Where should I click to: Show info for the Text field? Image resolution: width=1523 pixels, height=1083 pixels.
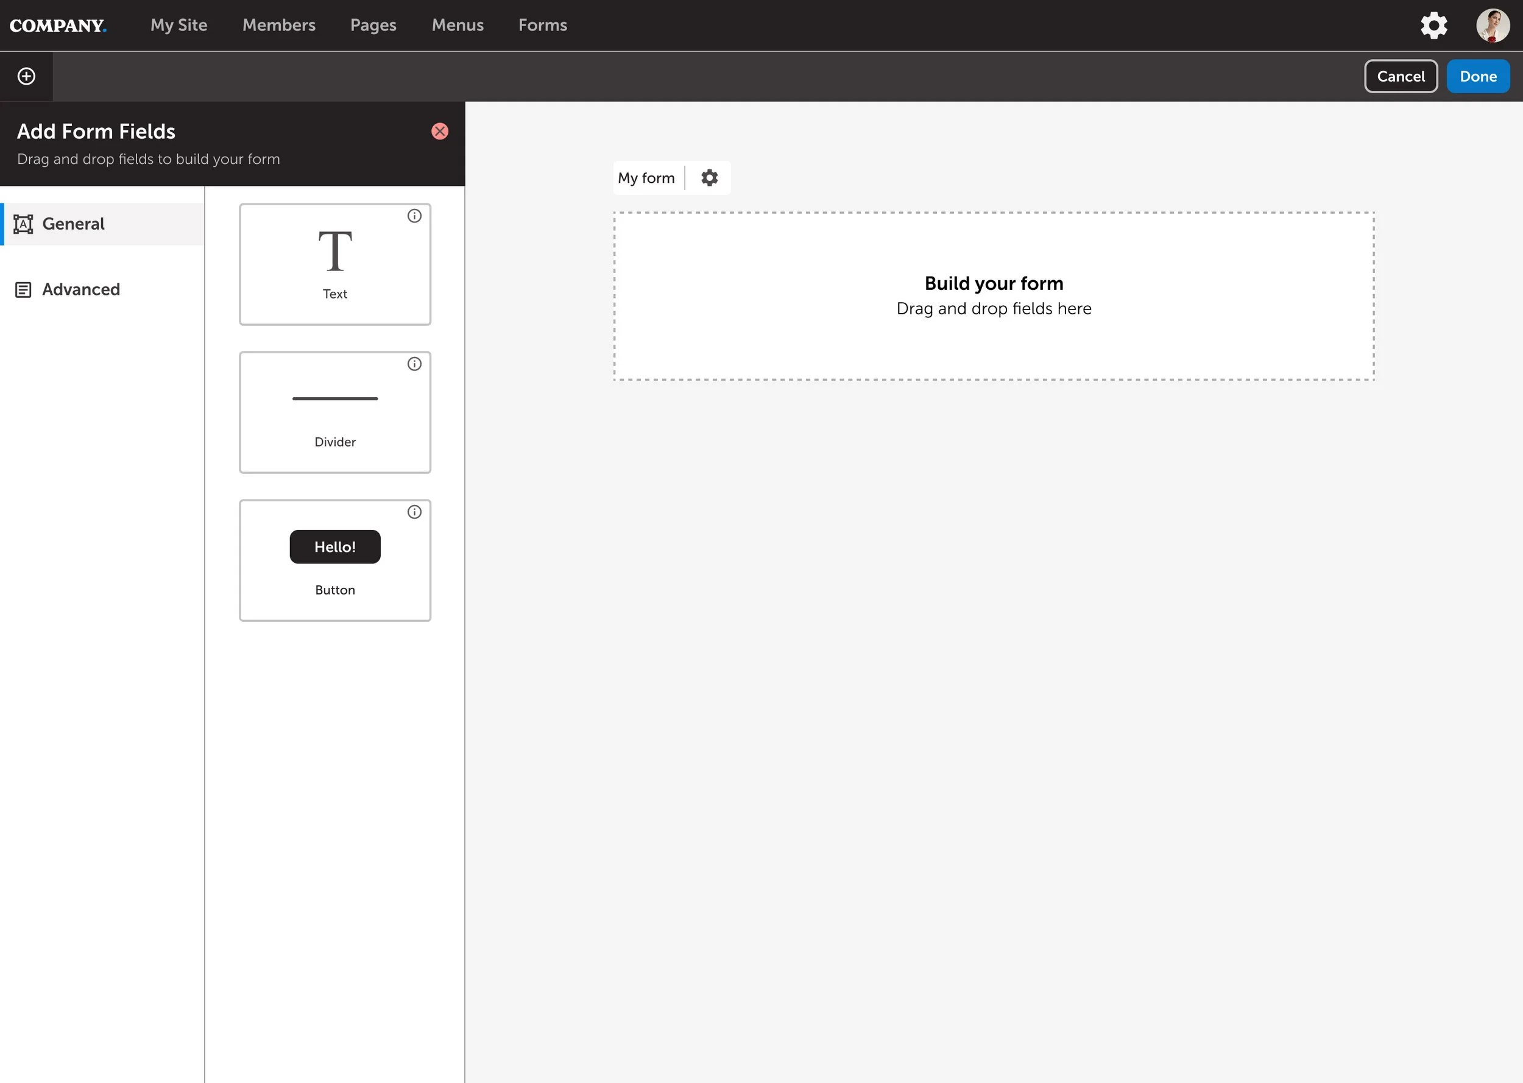[414, 216]
